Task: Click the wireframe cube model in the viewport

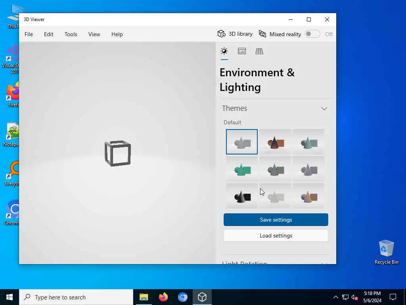Action: pos(118,153)
